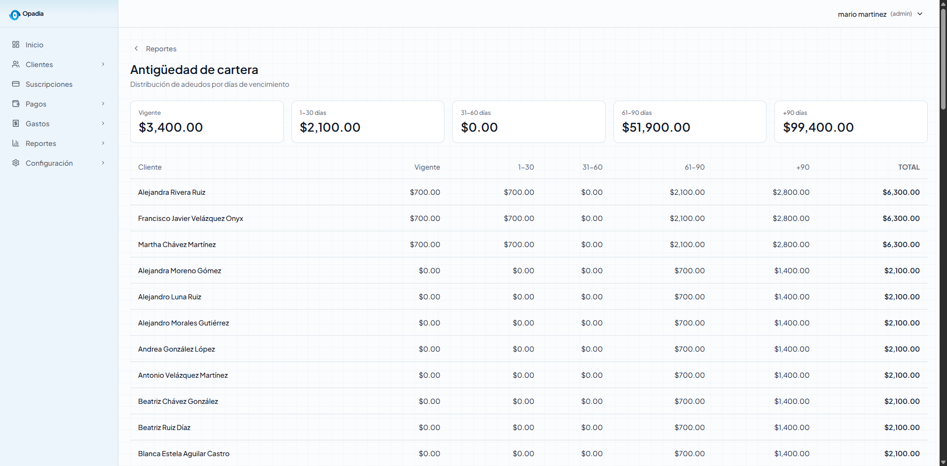The width and height of the screenshot is (947, 466).
Task: Click the TOTAL column header
Action: [x=909, y=167]
